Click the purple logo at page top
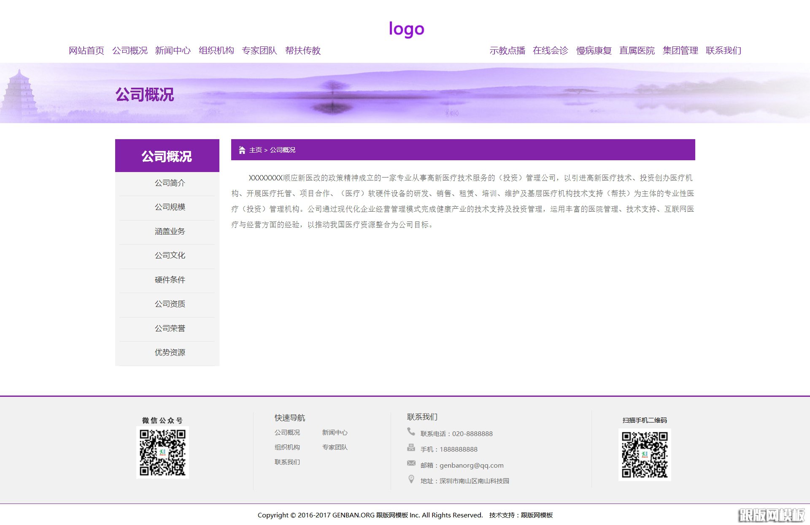 (406, 29)
